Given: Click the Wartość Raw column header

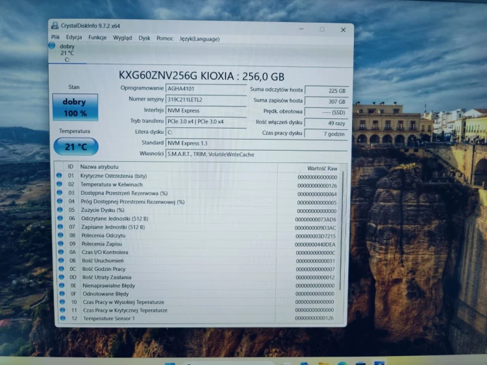Looking at the screenshot, I should (x=322, y=168).
